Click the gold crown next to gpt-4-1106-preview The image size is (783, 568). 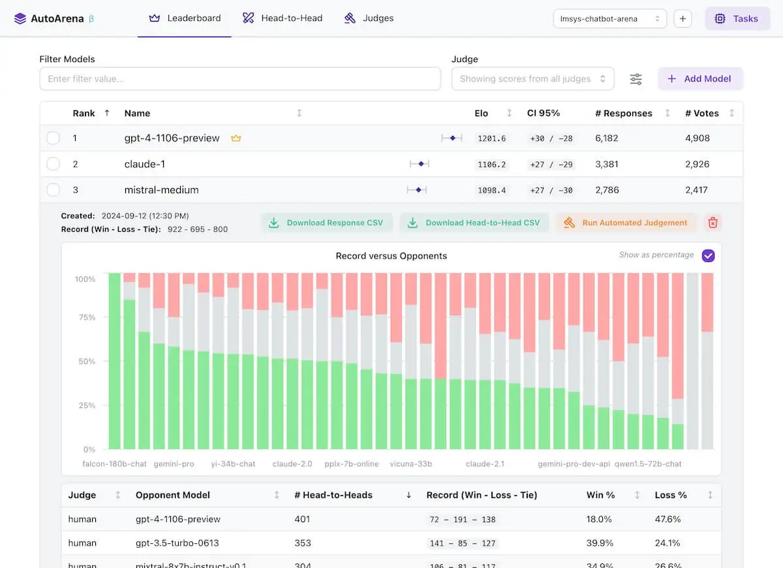pos(236,138)
